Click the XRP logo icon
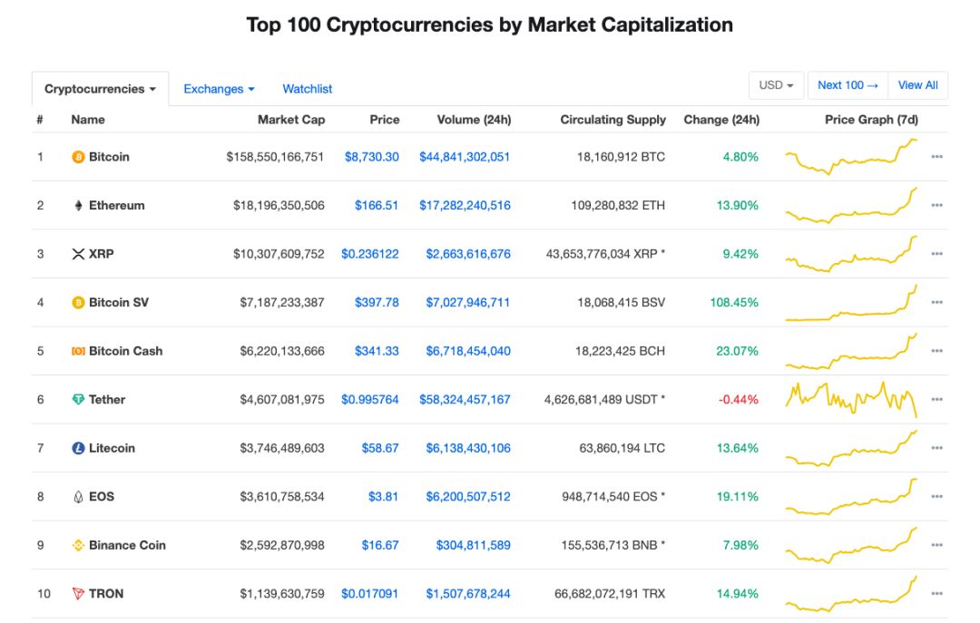Image resolution: width=980 pixels, height=623 pixels. point(78,254)
